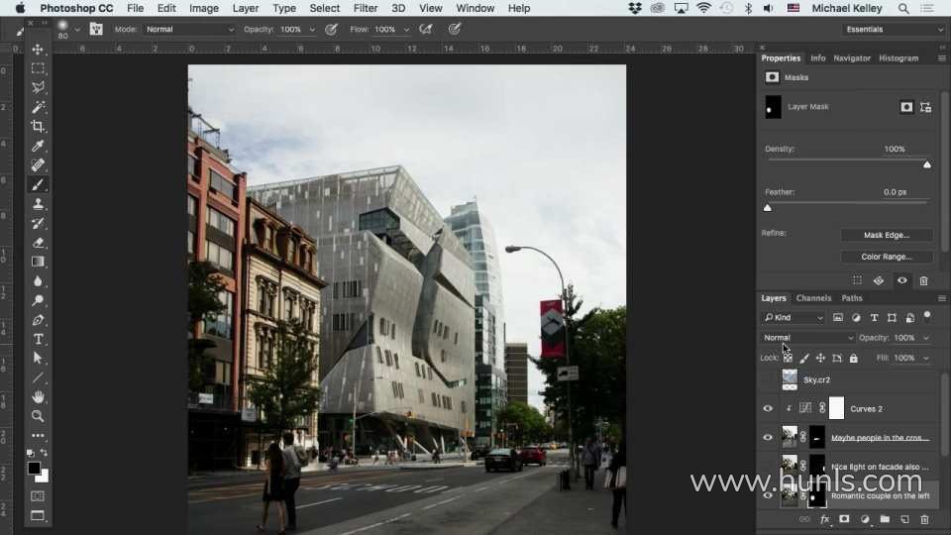Pick the Eyedropper tool
The height and width of the screenshot is (535, 951).
38,146
